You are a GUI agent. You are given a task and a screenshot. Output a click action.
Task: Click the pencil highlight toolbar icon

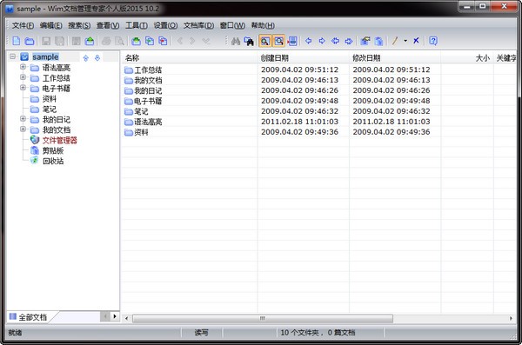point(395,41)
